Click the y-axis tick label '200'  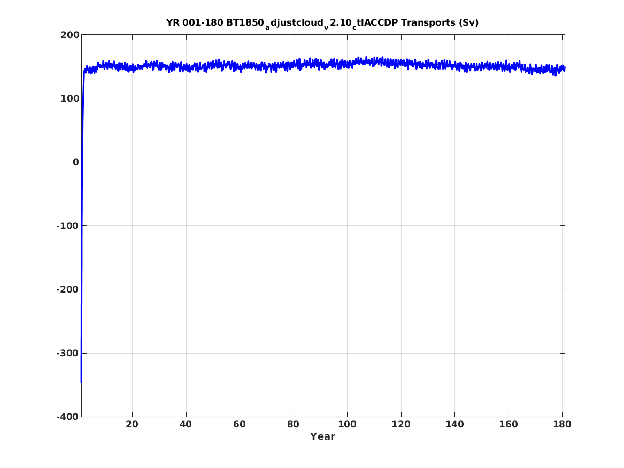(x=70, y=35)
